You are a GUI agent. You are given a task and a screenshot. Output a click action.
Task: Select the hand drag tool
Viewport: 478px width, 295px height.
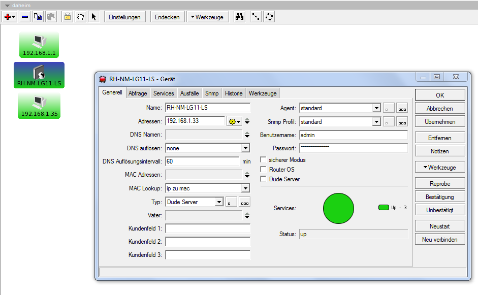[x=80, y=17]
